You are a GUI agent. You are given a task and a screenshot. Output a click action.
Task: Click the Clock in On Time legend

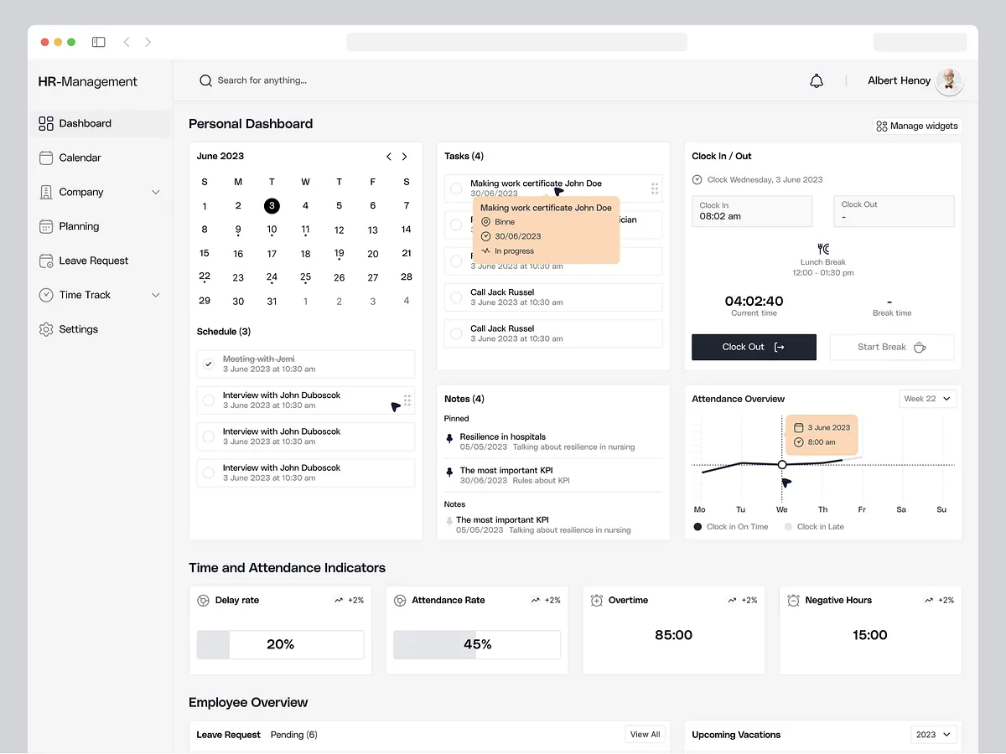[731, 527]
